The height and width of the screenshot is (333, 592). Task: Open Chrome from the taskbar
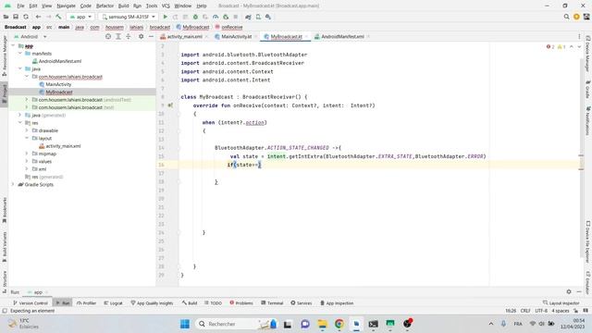point(339,324)
